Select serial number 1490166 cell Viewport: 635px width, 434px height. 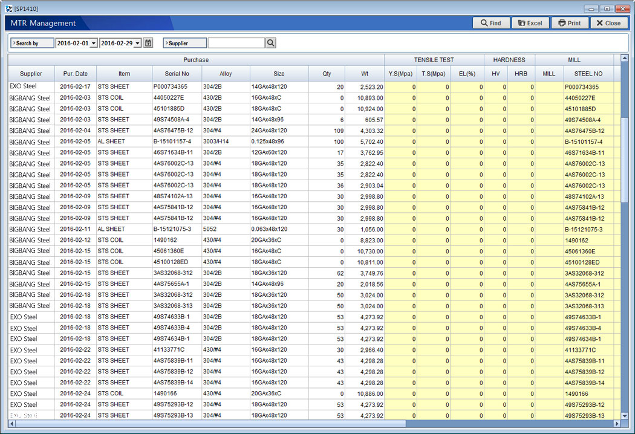point(177,393)
